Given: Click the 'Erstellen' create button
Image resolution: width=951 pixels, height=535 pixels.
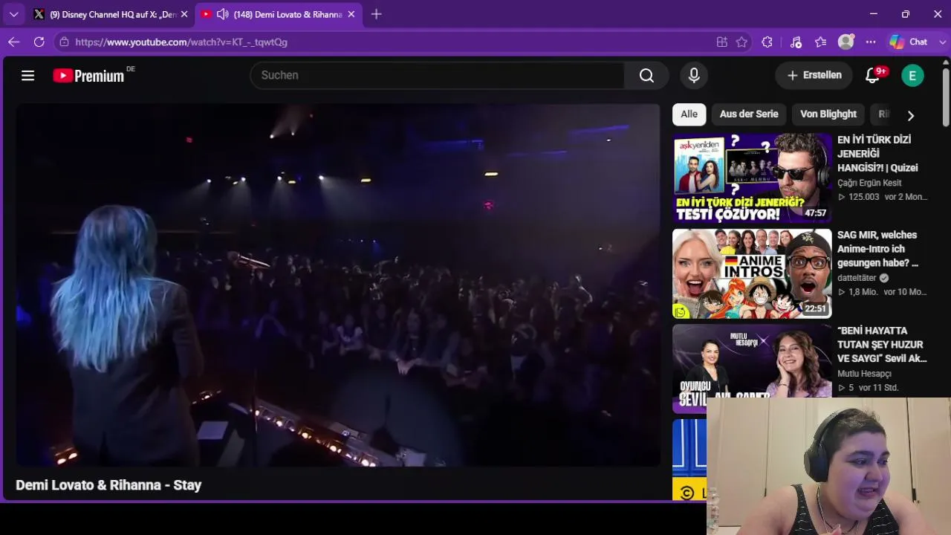Looking at the screenshot, I should click(x=814, y=75).
